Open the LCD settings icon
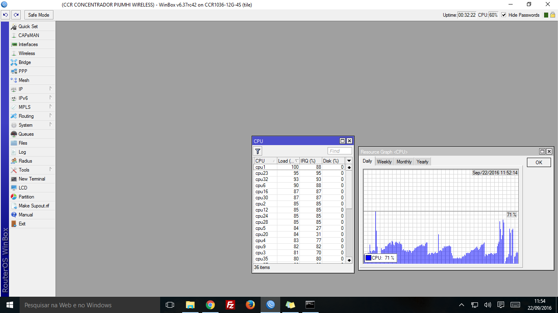 pos(14,188)
